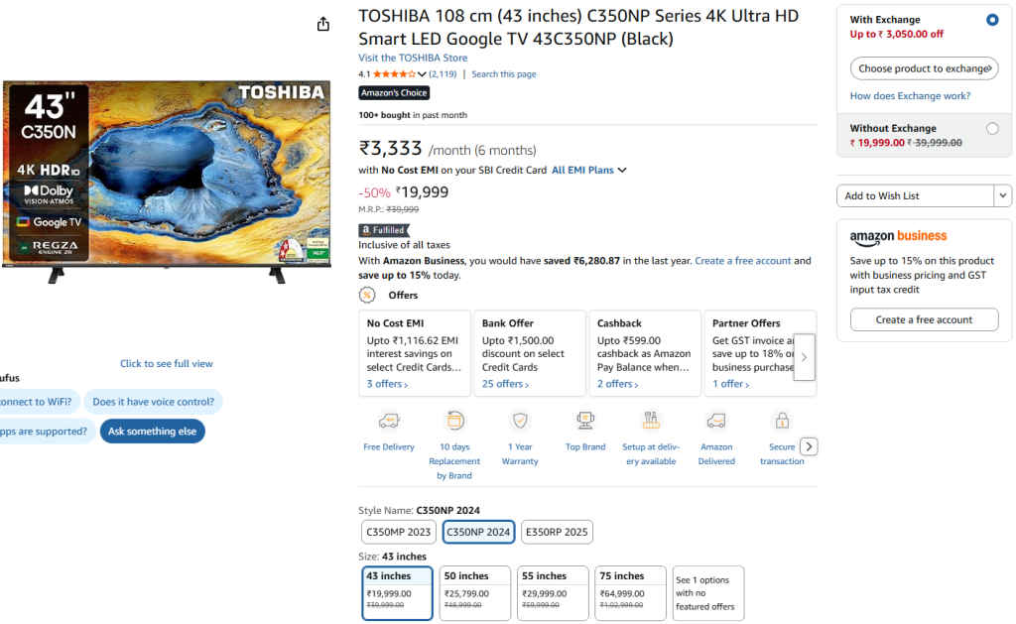Choose the Without Exchange option
Image resolution: width=1016 pixels, height=624 pixels.
pyautogui.click(x=992, y=128)
